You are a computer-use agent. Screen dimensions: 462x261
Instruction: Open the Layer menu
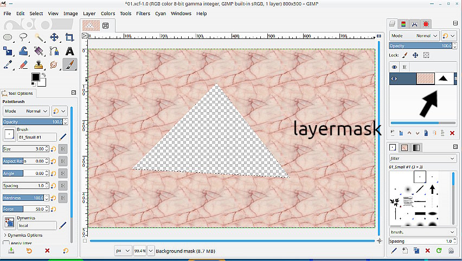89,14
